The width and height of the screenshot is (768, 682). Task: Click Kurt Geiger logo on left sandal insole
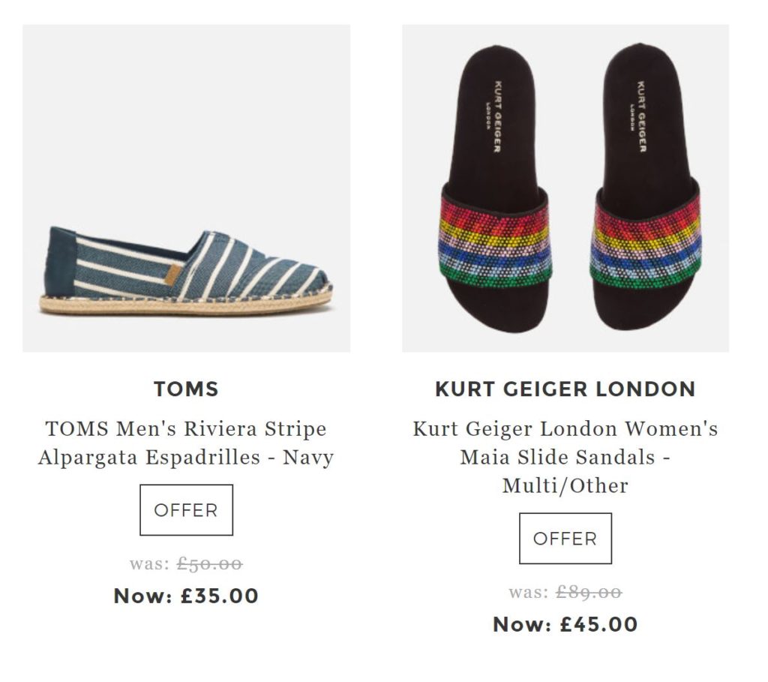pos(496,116)
